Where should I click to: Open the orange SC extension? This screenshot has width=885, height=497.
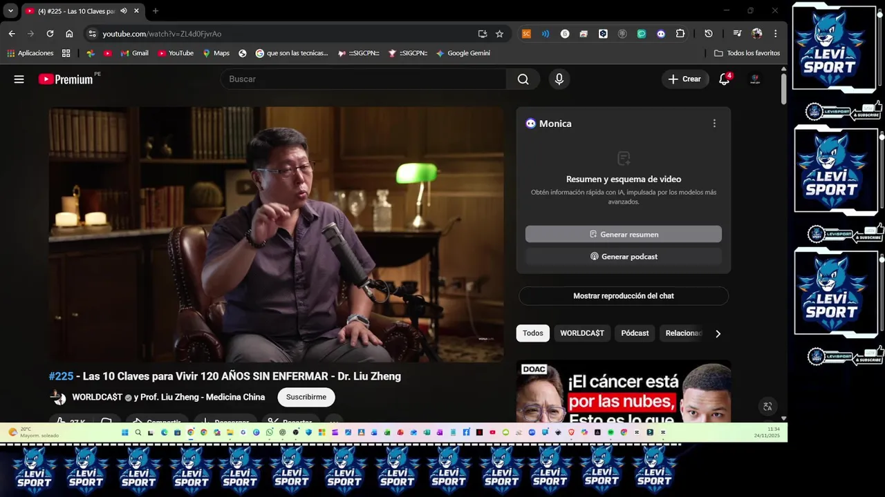coord(526,34)
